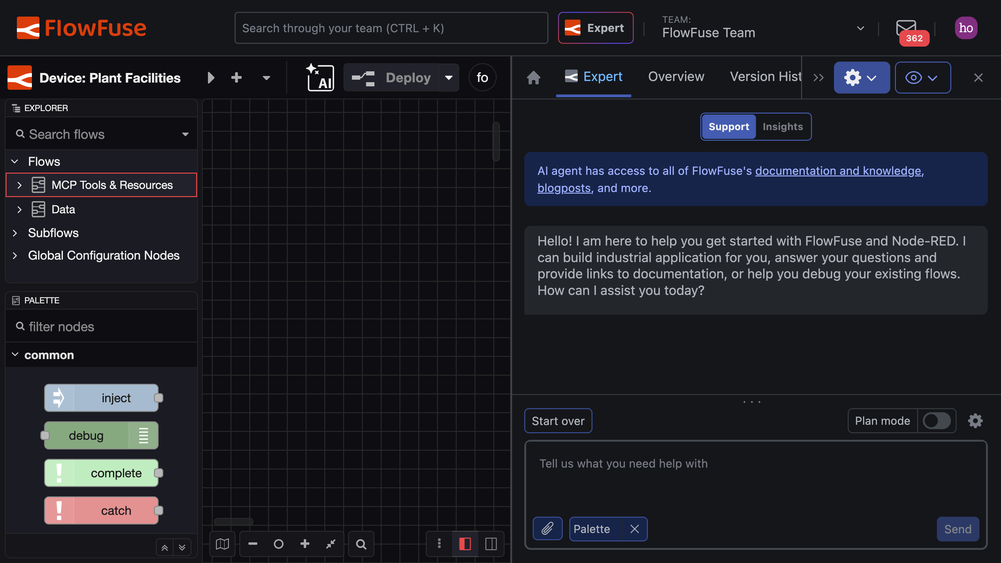Click the FlowFuse logo in header

(81, 28)
